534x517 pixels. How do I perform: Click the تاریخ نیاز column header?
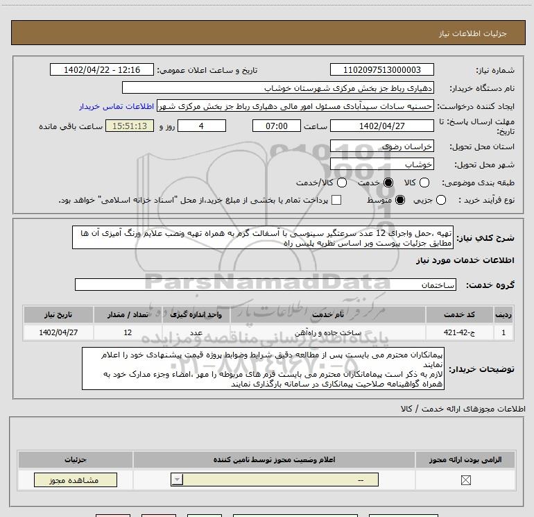[x=58, y=314]
